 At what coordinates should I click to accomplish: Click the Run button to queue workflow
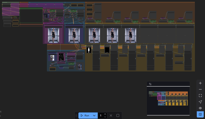(x=85, y=115)
